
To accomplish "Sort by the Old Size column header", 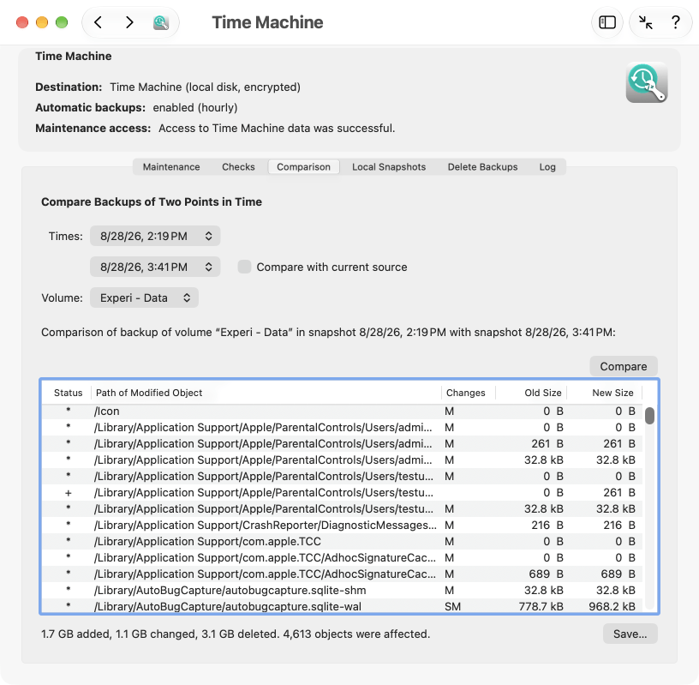I will [531, 393].
